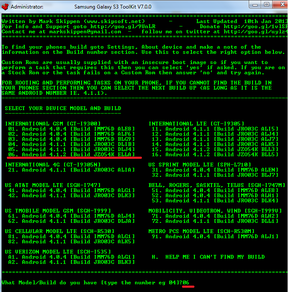Select line 15 Build JZO54K BLL3

pyautogui.click(x=215, y=149)
